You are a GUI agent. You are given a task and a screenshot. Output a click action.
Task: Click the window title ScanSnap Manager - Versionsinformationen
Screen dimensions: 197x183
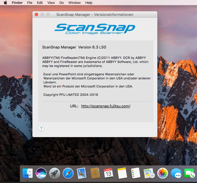point(95,14)
